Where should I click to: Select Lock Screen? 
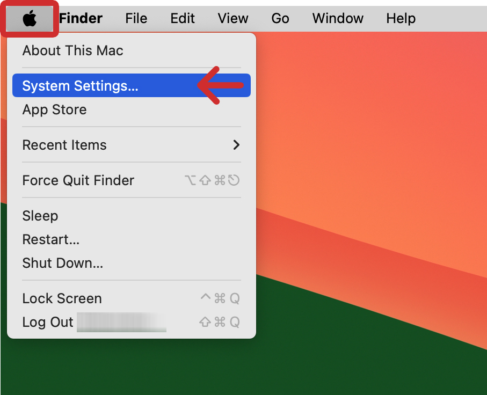[62, 298]
